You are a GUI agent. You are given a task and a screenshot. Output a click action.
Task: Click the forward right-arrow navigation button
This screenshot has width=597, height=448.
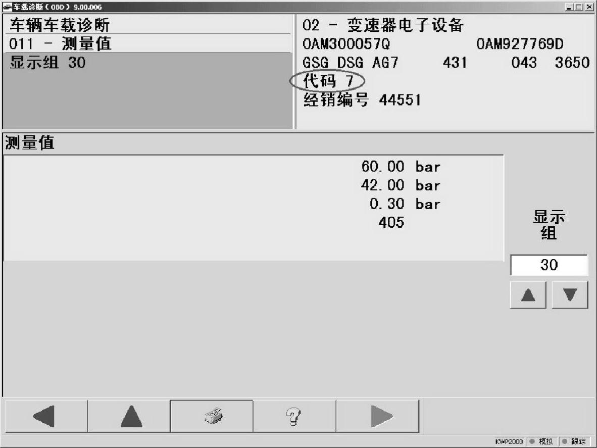(x=378, y=416)
